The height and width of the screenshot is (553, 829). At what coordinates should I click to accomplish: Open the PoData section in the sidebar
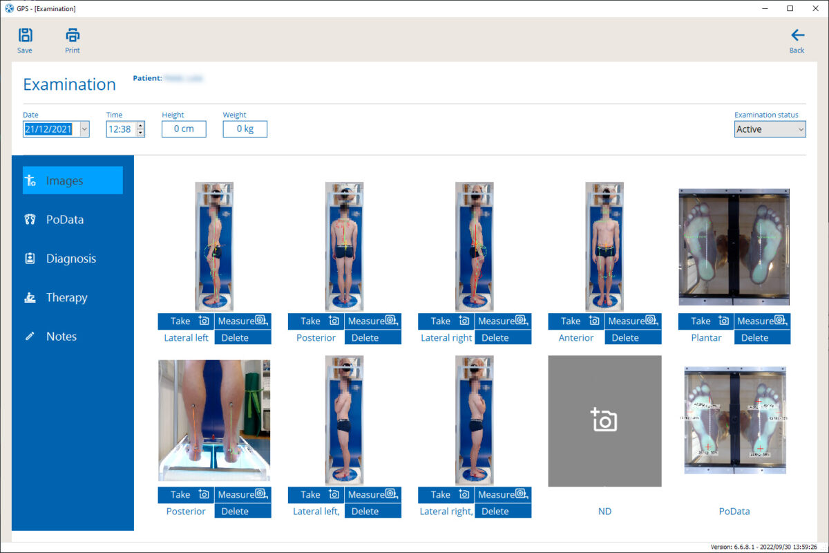[65, 220]
